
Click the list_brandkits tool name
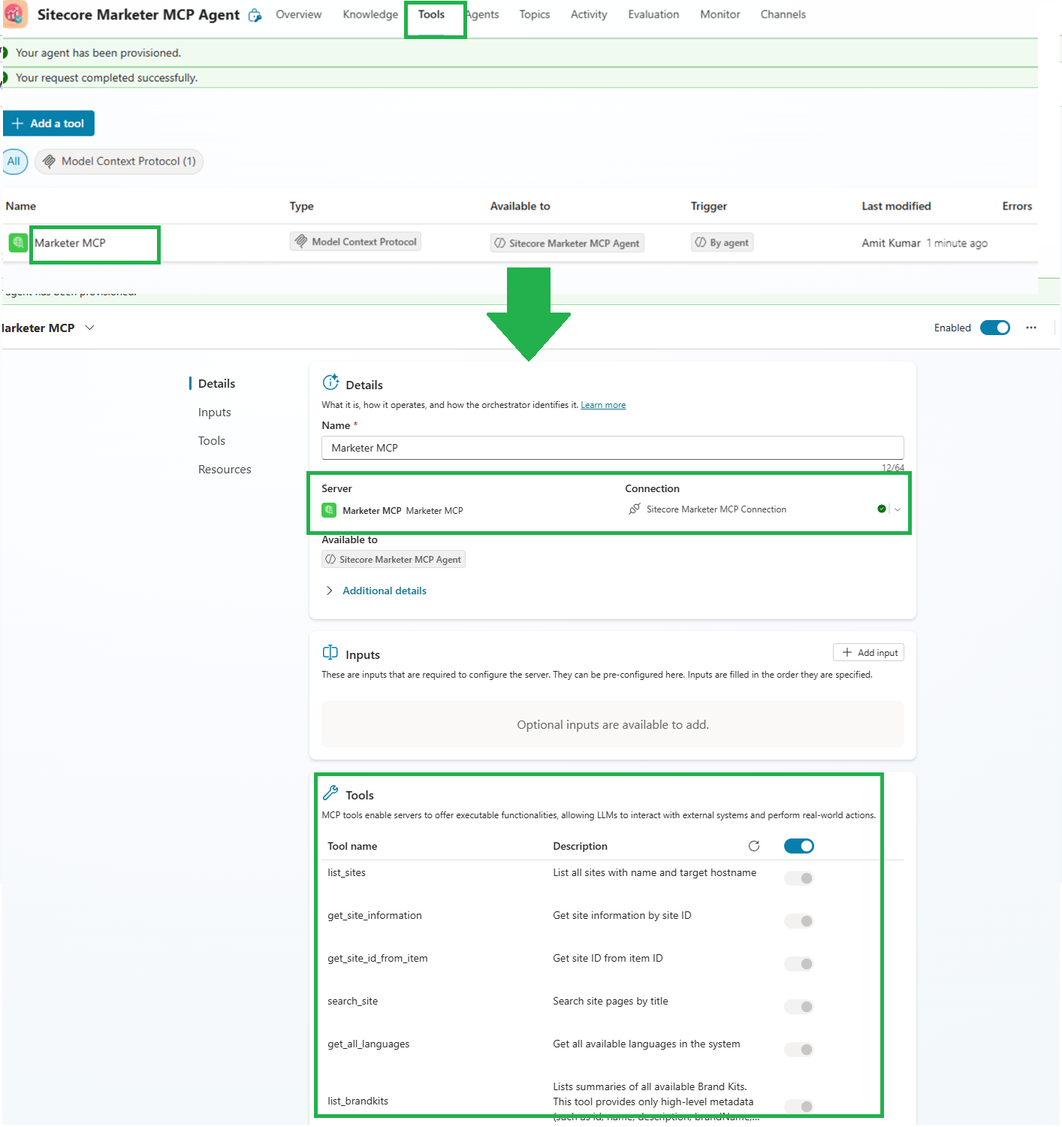click(358, 1101)
